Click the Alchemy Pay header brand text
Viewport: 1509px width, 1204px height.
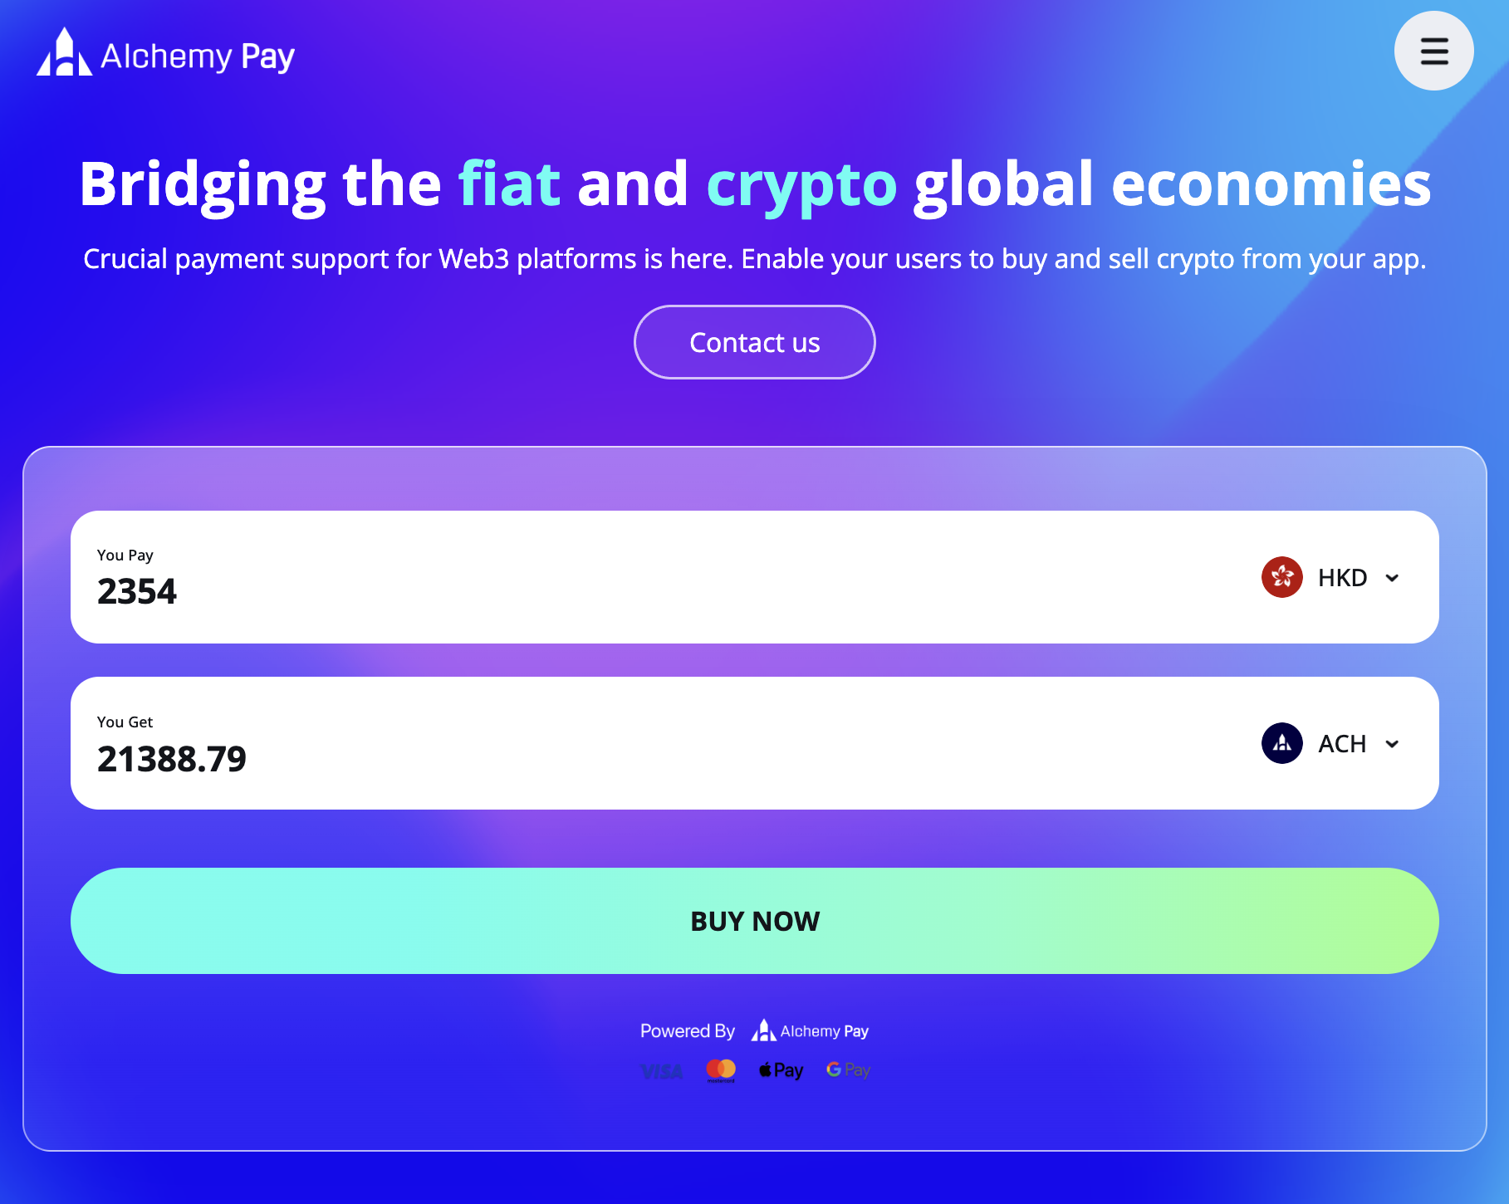pyautogui.click(x=198, y=56)
